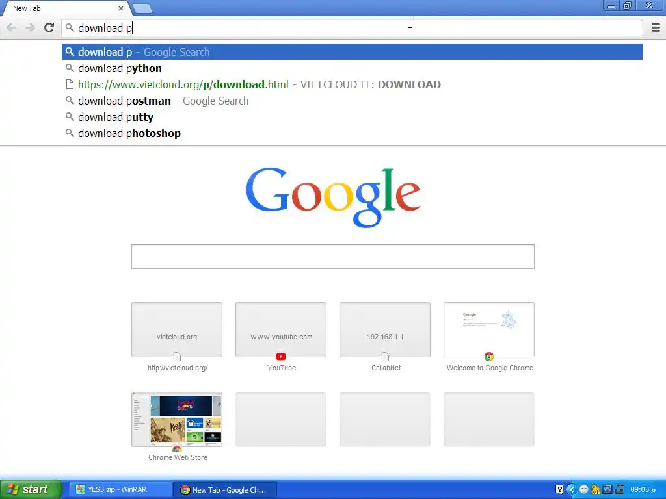Viewport: 666px width, 499px height.
Task: Click the help question-mark tray icon
Action: tap(559, 490)
